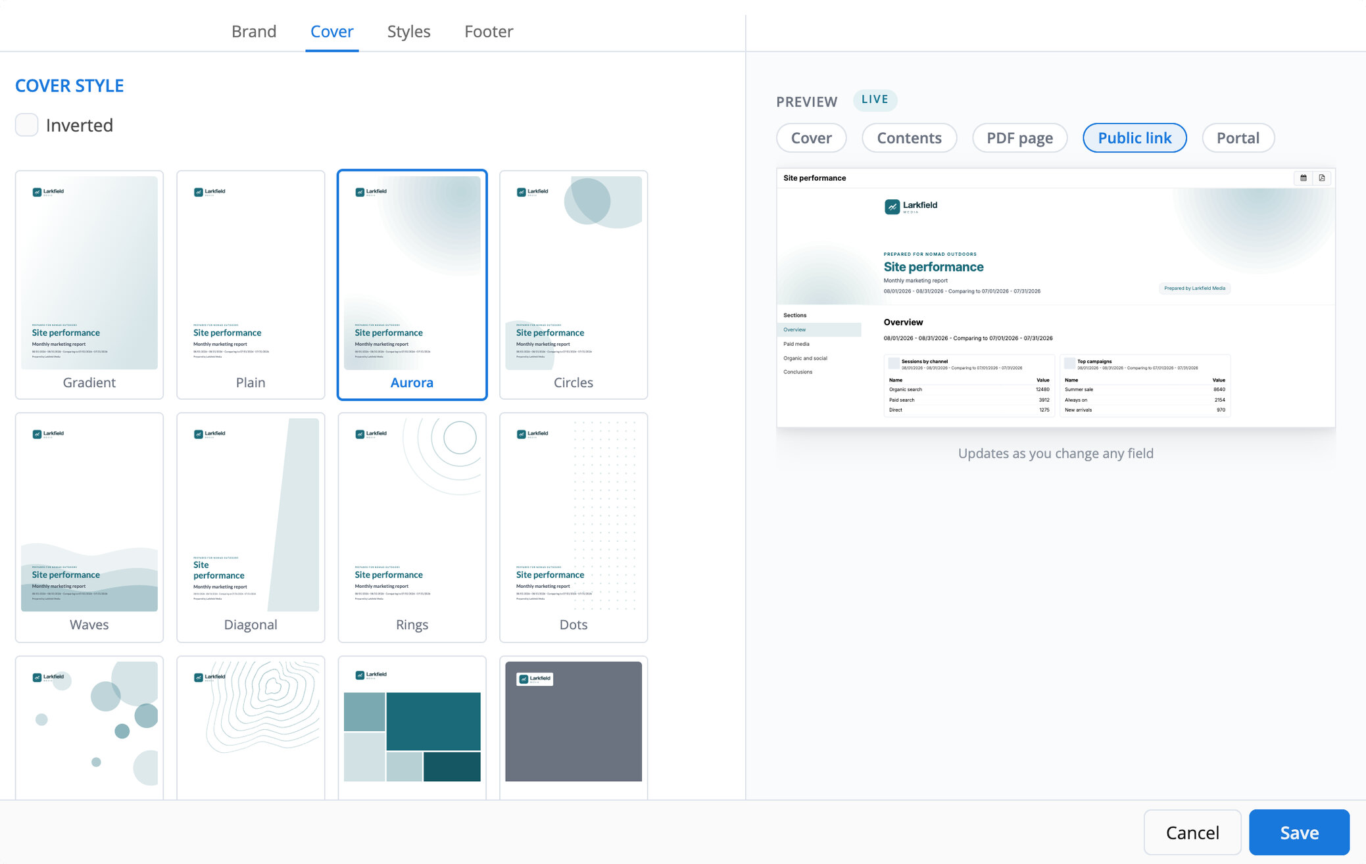This screenshot has height=864, width=1366.
Task: Click the 'Summer sale' table row
Action: [1145, 390]
